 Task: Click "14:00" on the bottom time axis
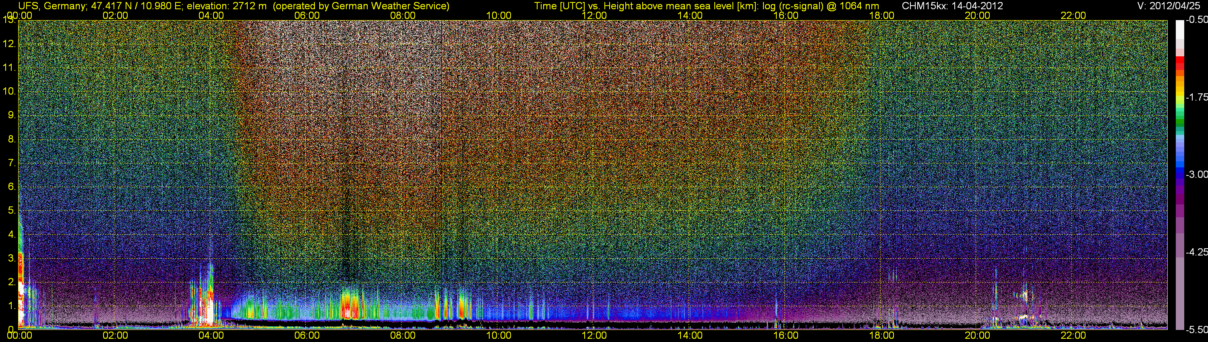pyautogui.click(x=690, y=336)
